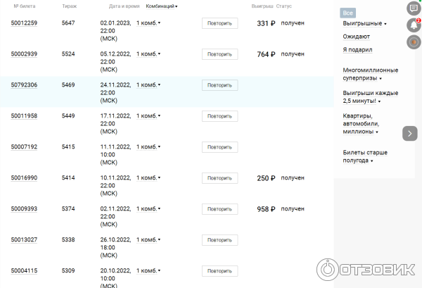Expand '1 комб.' for ticket 50011958
The width and height of the screenshot is (422, 288).
click(x=148, y=115)
